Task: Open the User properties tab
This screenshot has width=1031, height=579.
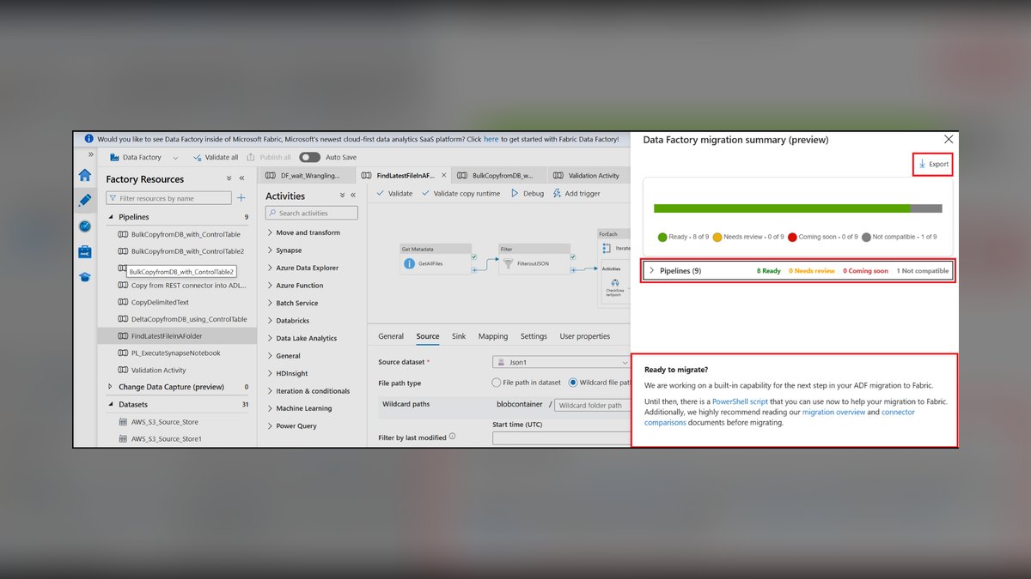Action: (585, 336)
